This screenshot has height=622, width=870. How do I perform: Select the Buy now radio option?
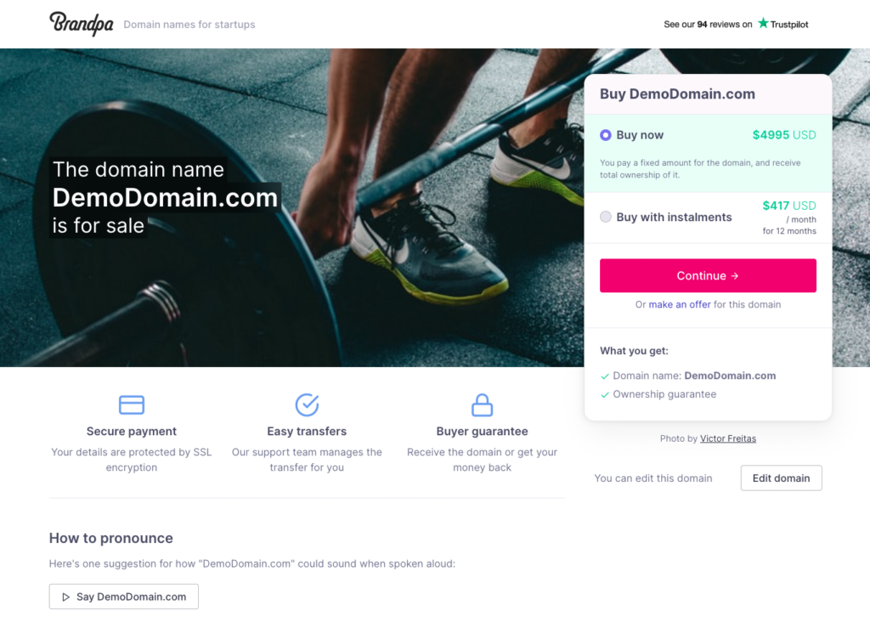pos(605,135)
